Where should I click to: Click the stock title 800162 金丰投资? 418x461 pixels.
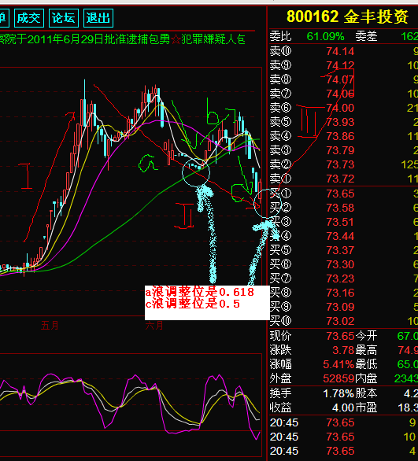(x=347, y=17)
